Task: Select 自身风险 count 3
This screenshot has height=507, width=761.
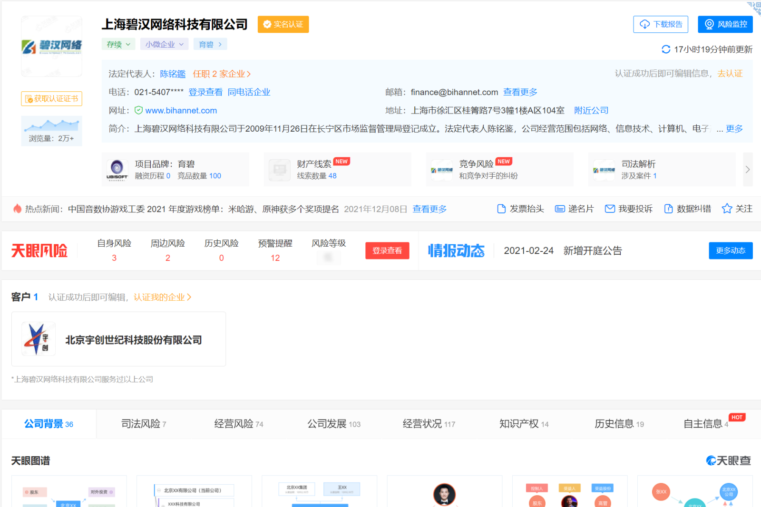Action: click(x=114, y=258)
